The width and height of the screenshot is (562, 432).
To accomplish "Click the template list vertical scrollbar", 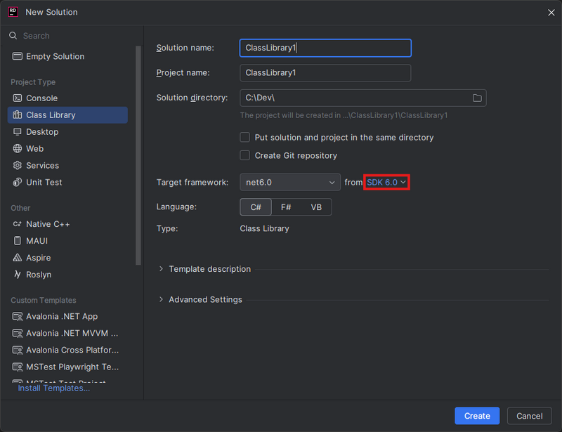I will (x=138, y=155).
